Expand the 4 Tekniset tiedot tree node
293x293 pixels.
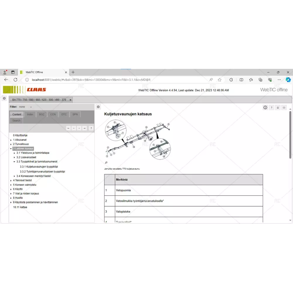11,180
